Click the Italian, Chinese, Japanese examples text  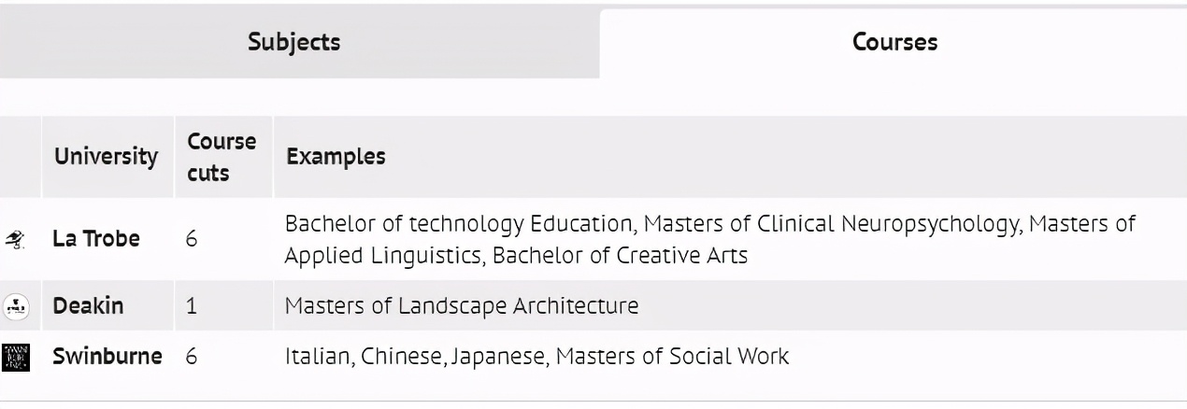[x=416, y=356]
